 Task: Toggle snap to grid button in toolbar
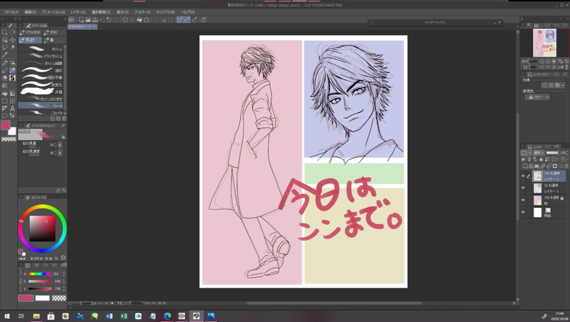pos(194,19)
